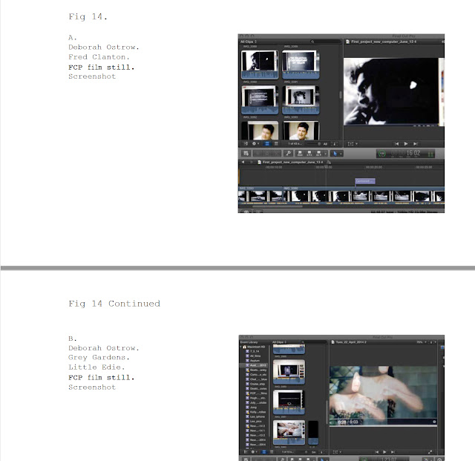Select the smiling man thumbnail at right in Fig A
The height and width of the screenshot is (461, 475).
click(301, 131)
